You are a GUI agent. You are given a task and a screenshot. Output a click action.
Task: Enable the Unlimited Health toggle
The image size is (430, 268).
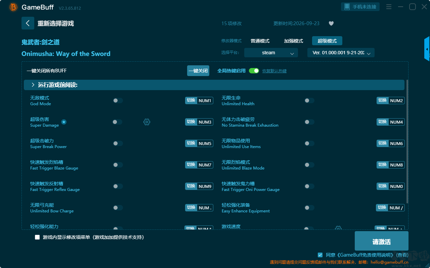pos(309,100)
